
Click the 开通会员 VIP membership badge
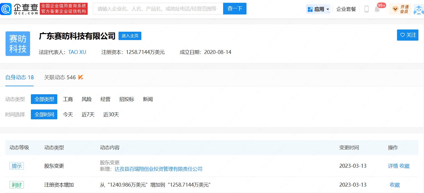tap(400, 9)
